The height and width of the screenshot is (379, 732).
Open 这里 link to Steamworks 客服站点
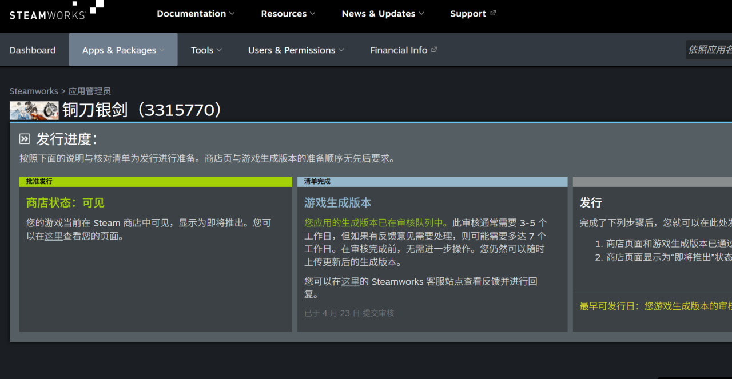click(x=350, y=281)
